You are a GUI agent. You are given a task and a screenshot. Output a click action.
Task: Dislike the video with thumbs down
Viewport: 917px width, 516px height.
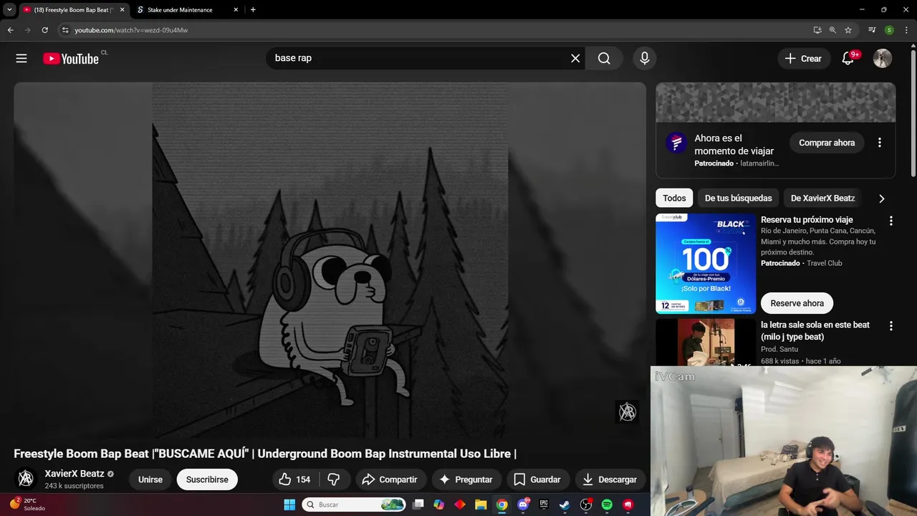[x=334, y=479]
